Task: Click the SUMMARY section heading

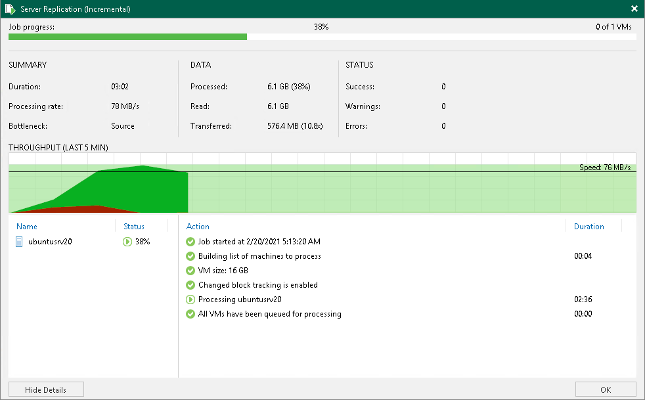Action: coord(28,64)
